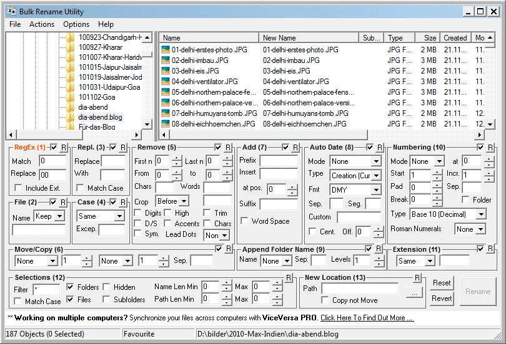Click the R reset icon for RegEx (1)
The width and height of the screenshot is (506, 344).
pyautogui.click(x=64, y=147)
